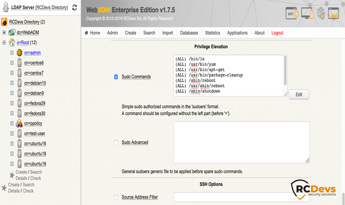
Task: Expand the dc=WebADM tree node
Action: [x=4, y=32]
